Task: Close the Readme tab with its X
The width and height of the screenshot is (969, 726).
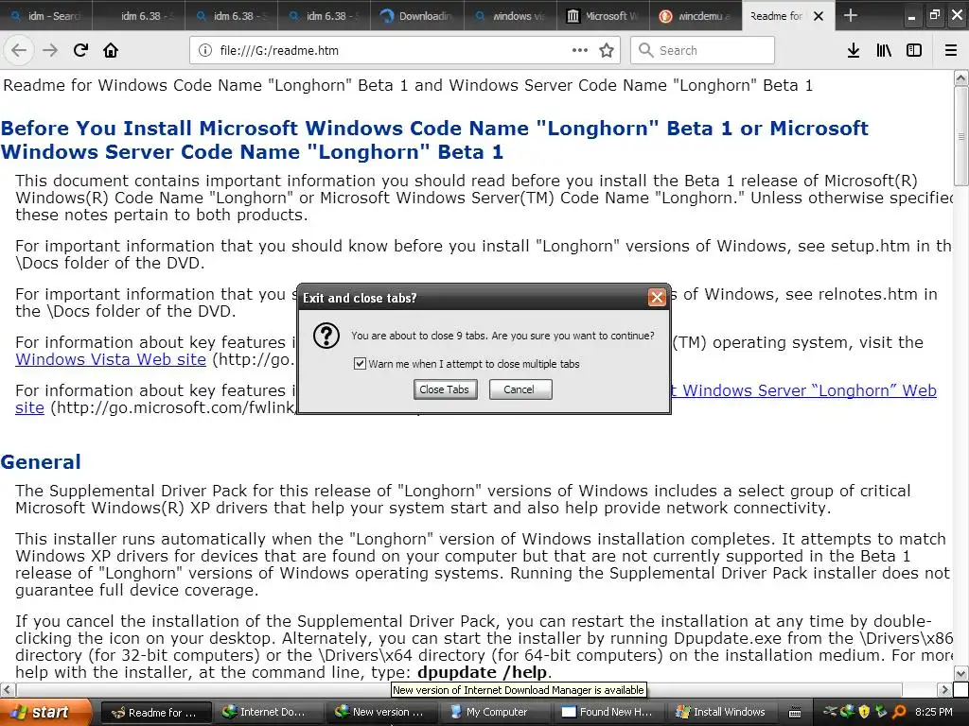Action: [819, 16]
